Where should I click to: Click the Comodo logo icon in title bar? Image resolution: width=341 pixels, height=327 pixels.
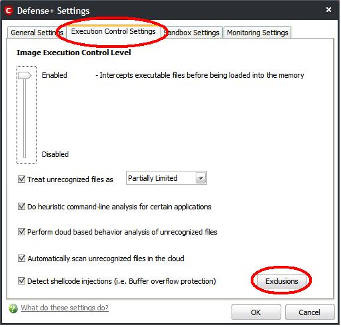click(x=9, y=11)
